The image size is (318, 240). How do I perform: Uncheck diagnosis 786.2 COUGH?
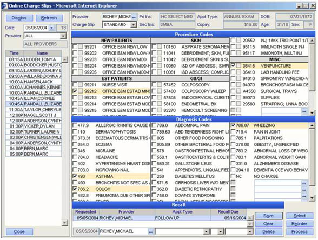click(75, 189)
